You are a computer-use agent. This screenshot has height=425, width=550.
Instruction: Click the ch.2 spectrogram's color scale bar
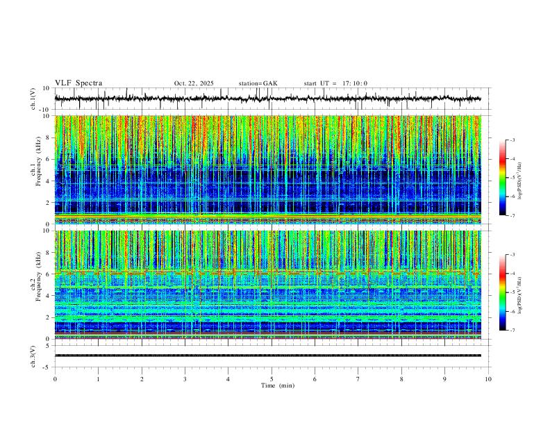point(502,292)
